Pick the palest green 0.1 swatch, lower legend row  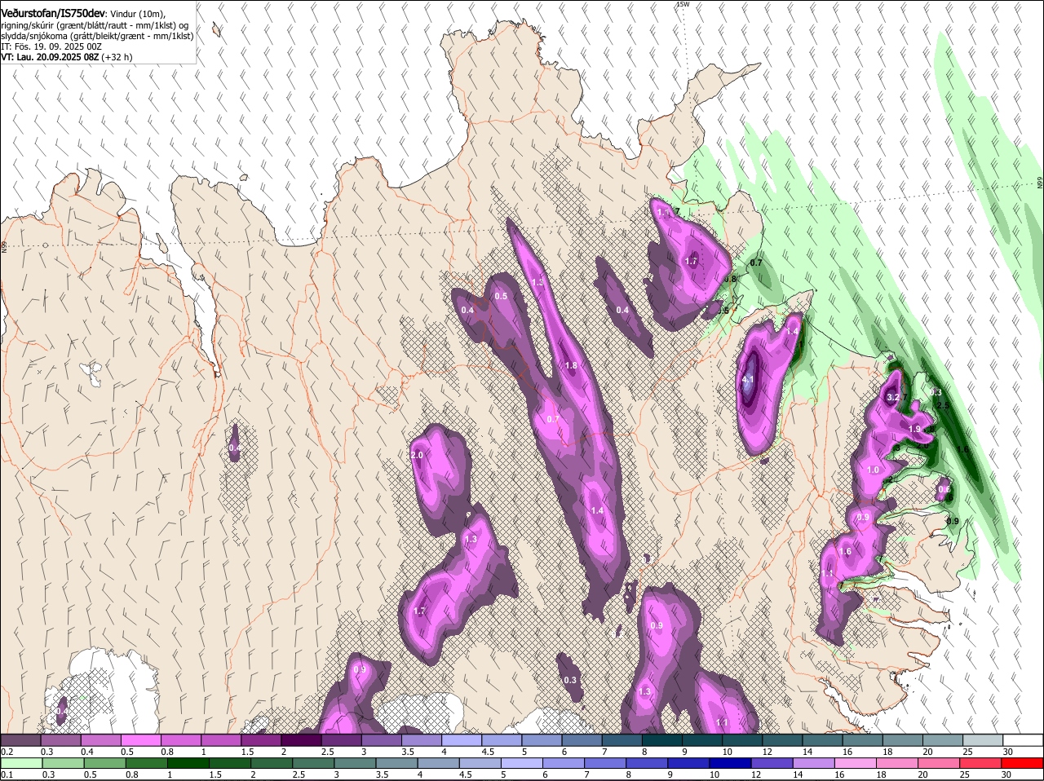21,763
